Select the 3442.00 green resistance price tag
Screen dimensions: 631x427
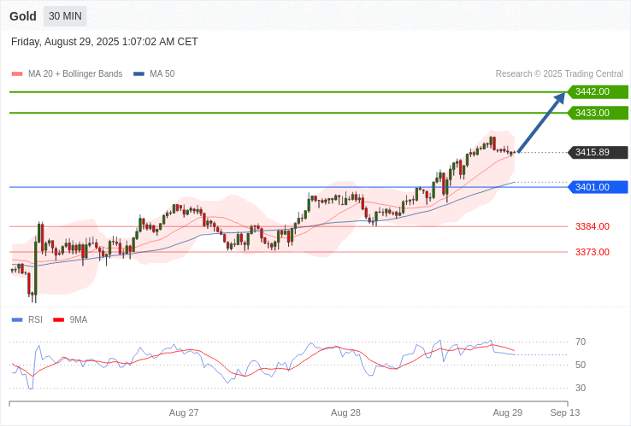pyautogui.click(x=597, y=91)
